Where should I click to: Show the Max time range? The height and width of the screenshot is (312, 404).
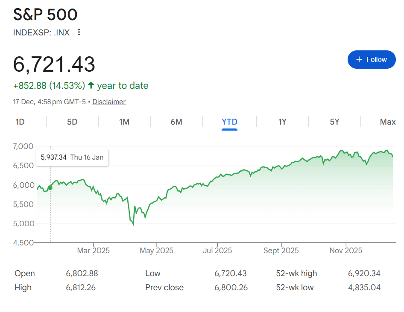tap(387, 122)
